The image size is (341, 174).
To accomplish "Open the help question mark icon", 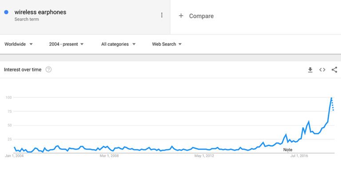I will pos(48,70).
